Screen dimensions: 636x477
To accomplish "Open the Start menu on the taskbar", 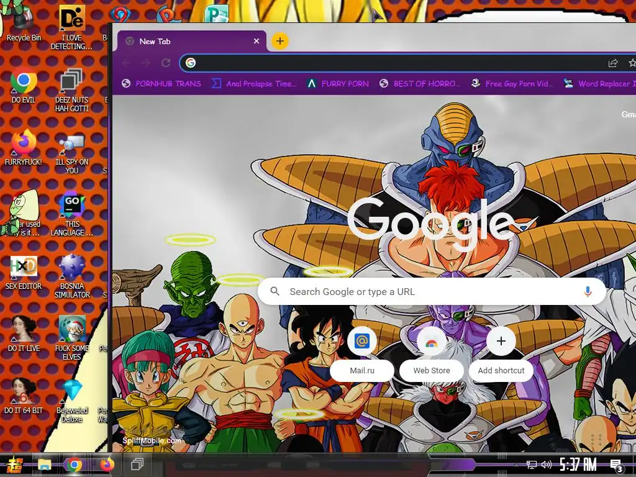I will [x=14, y=465].
